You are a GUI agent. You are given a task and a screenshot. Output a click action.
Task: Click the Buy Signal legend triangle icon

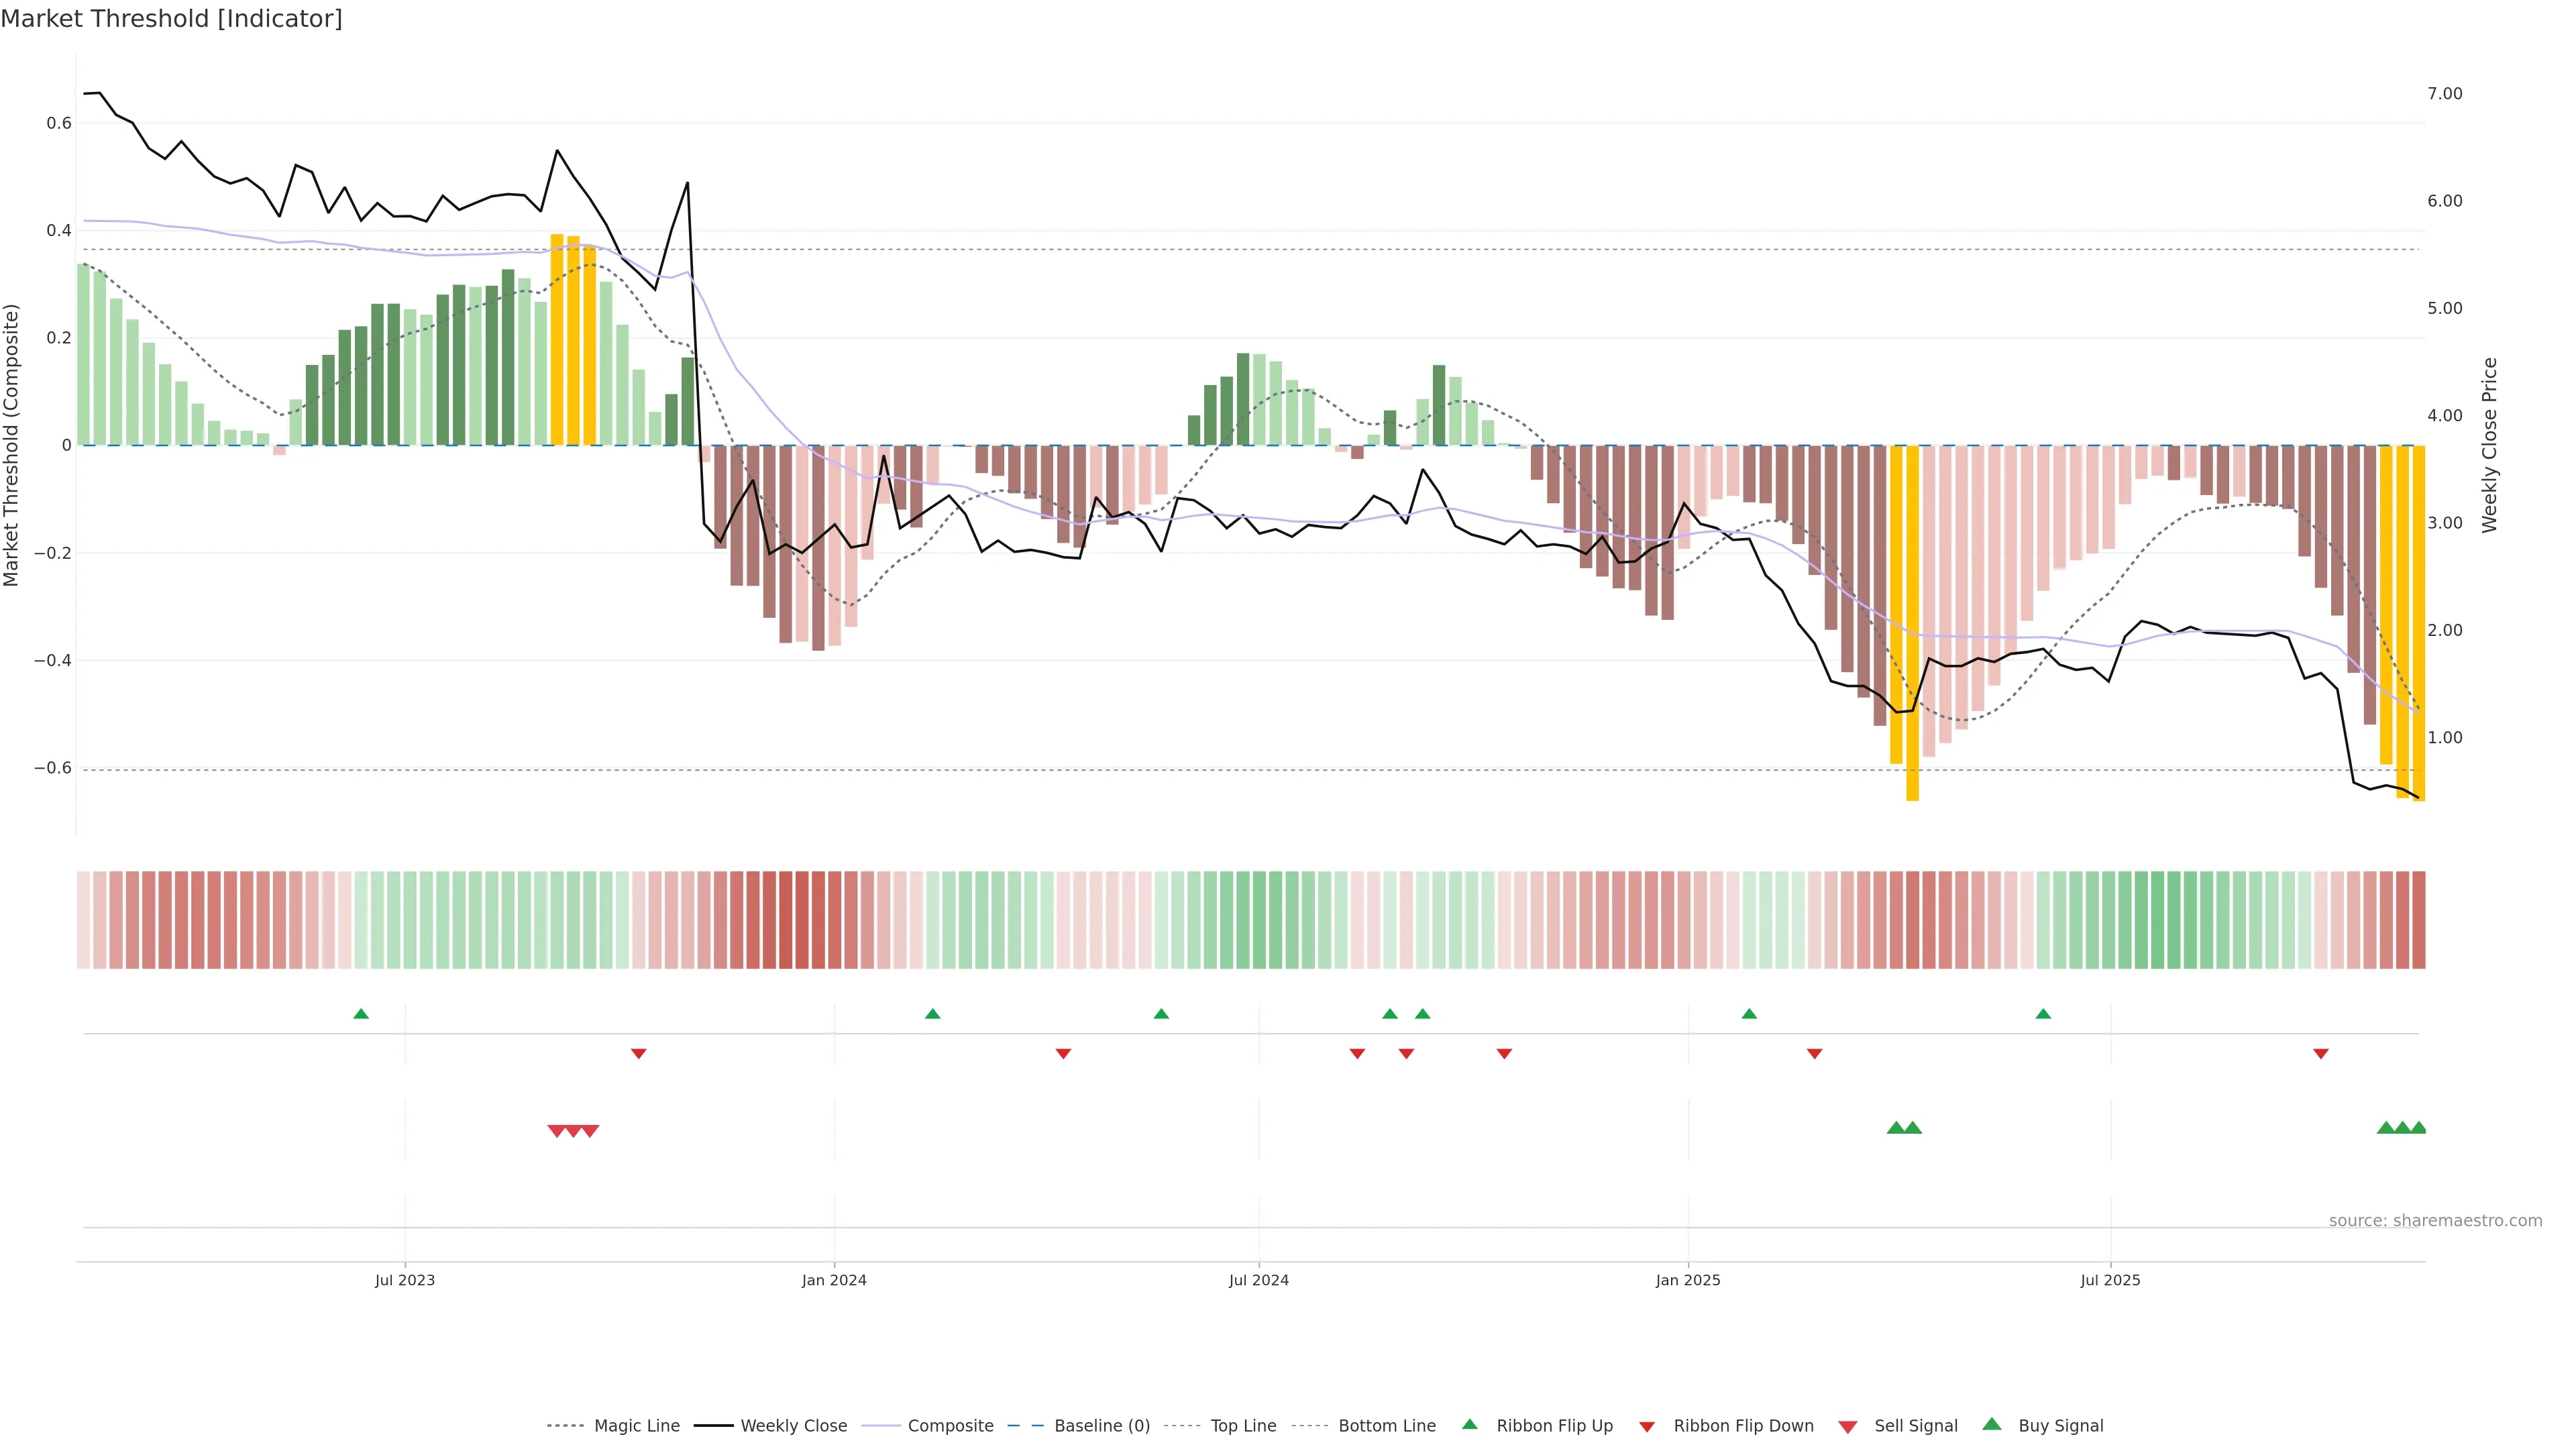tap(1992, 1424)
